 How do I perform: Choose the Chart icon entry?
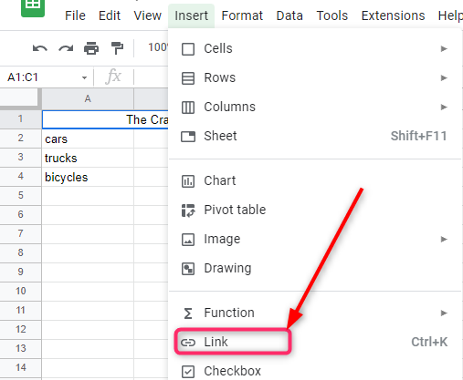click(x=188, y=181)
